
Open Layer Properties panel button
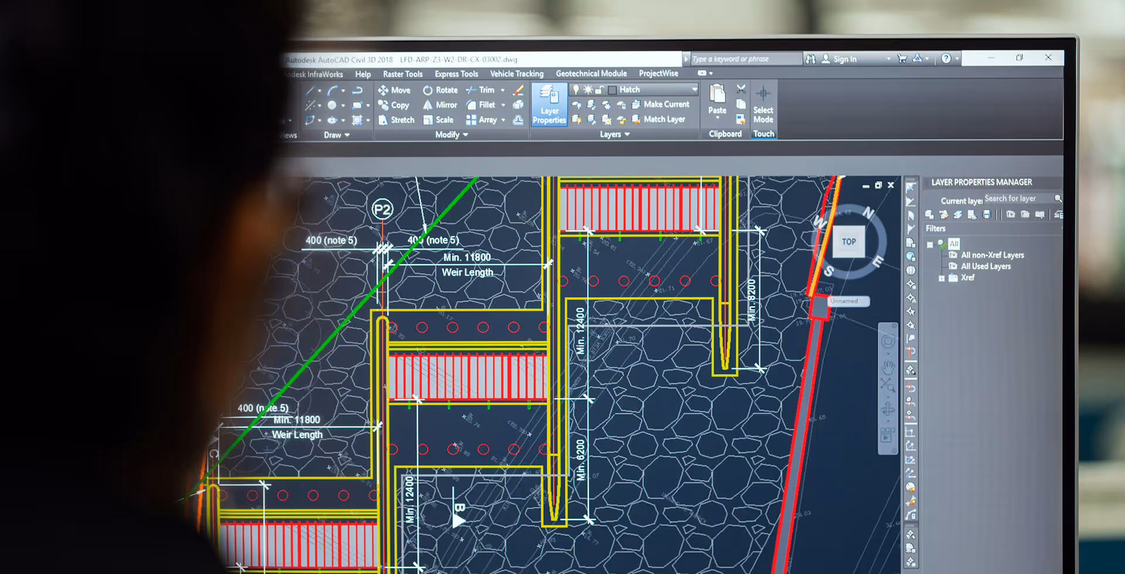(x=549, y=104)
